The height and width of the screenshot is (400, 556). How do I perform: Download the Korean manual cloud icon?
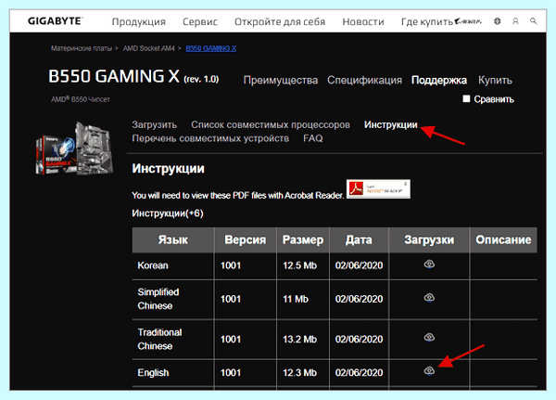pos(429,265)
